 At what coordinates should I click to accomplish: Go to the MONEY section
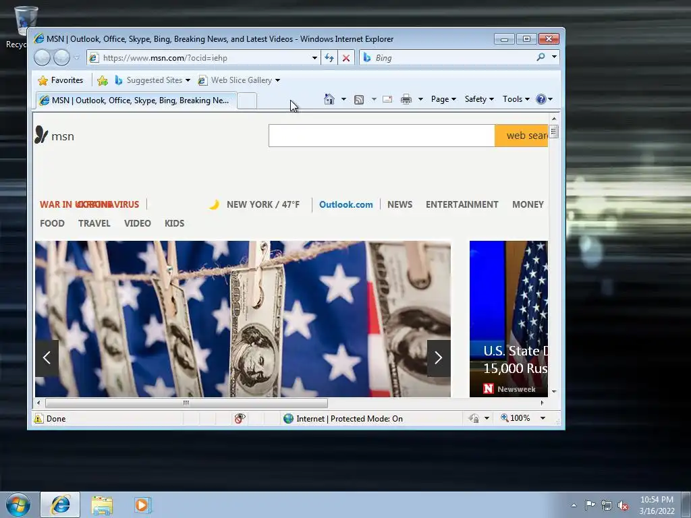528,204
